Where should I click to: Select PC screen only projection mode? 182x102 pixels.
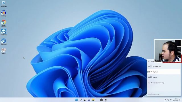[x=164, y=66]
